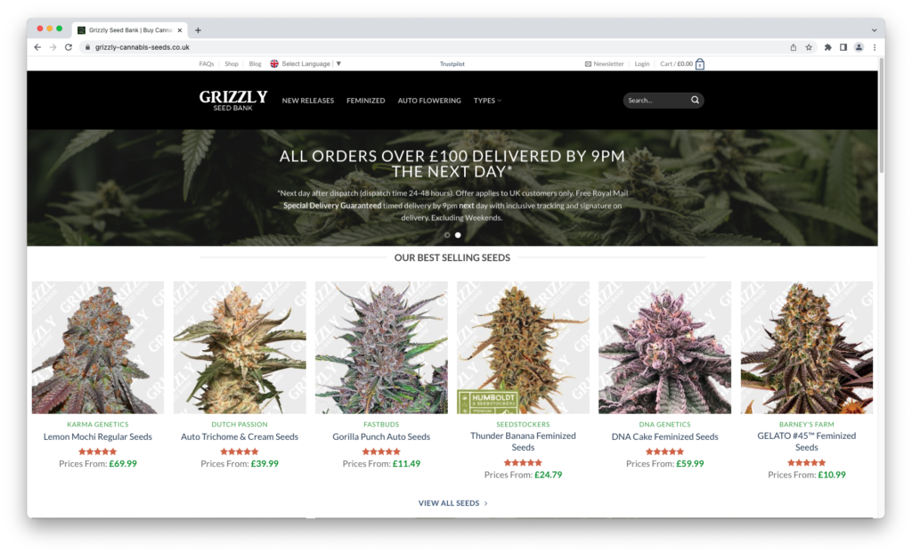Open the DNA Cake Feminized Seeds thumbnail
The height and width of the screenshot is (554, 912).
pyautogui.click(x=664, y=347)
